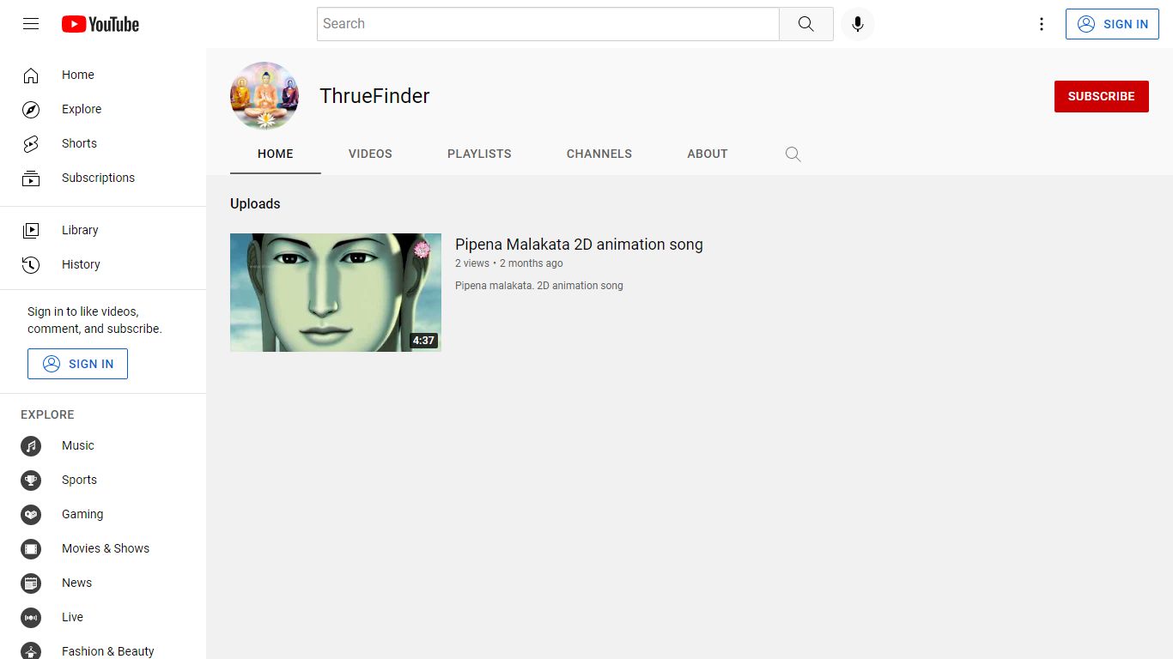The width and height of the screenshot is (1173, 659).
Task: Subscribe to the ThrueFinder channel
Action: [1102, 96]
